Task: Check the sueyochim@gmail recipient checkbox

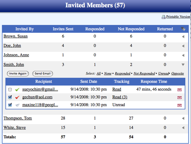Action: pos(10,89)
